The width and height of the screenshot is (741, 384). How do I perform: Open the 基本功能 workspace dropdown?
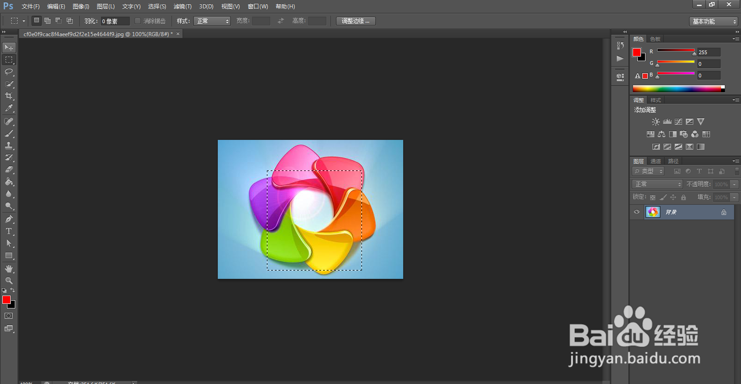pos(713,21)
